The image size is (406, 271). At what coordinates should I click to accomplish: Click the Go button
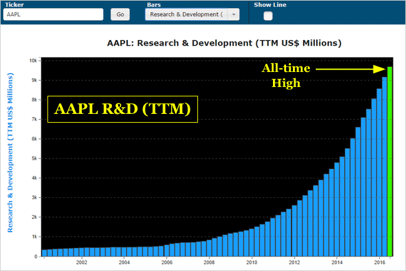[x=120, y=14]
